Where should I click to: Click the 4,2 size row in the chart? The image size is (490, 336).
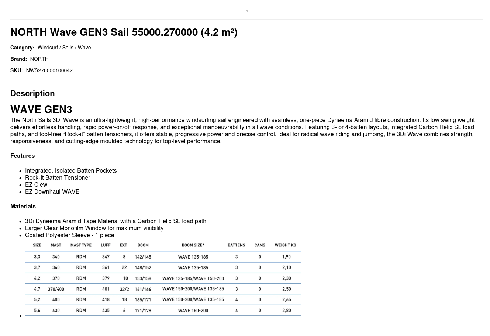(x=163, y=278)
